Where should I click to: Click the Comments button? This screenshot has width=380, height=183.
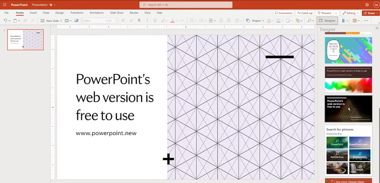pyautogui.click(x=283, y=13)
